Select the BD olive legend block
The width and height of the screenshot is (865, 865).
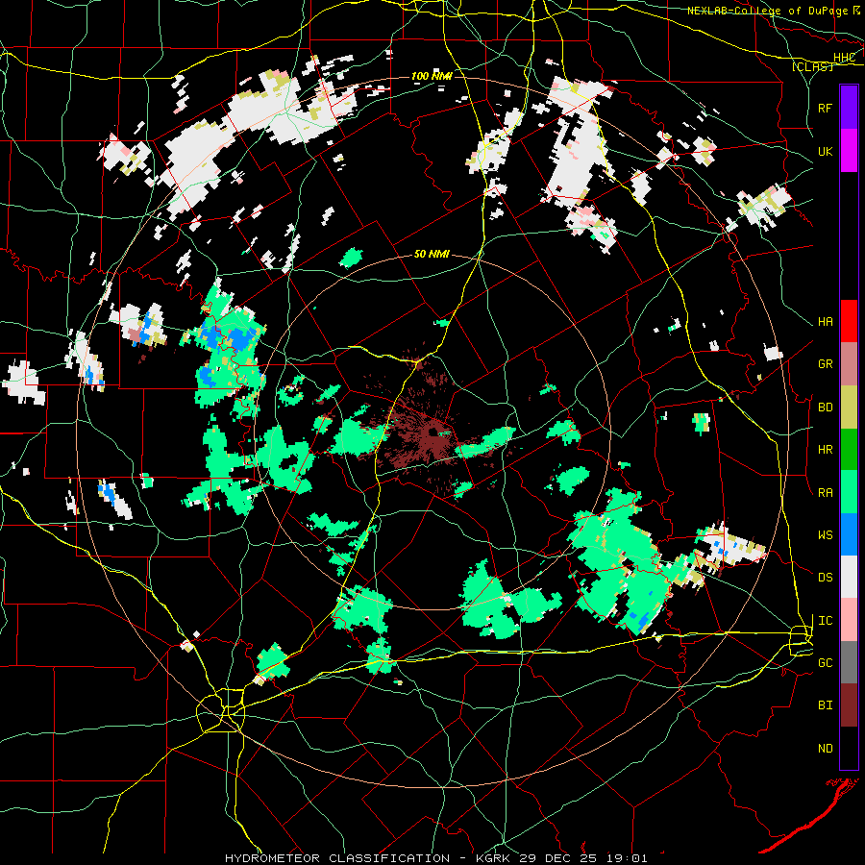[849, 407]
